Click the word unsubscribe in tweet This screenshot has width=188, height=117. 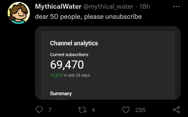[x=124, y=17]
